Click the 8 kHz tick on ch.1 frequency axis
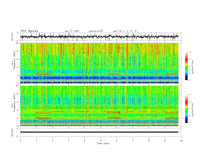This screenshot has width=204, height=158. coord(18,51)
